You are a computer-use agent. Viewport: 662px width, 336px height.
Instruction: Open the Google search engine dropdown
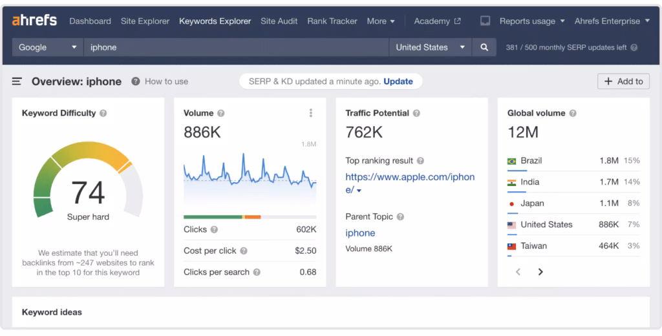[x=48, y=47]
